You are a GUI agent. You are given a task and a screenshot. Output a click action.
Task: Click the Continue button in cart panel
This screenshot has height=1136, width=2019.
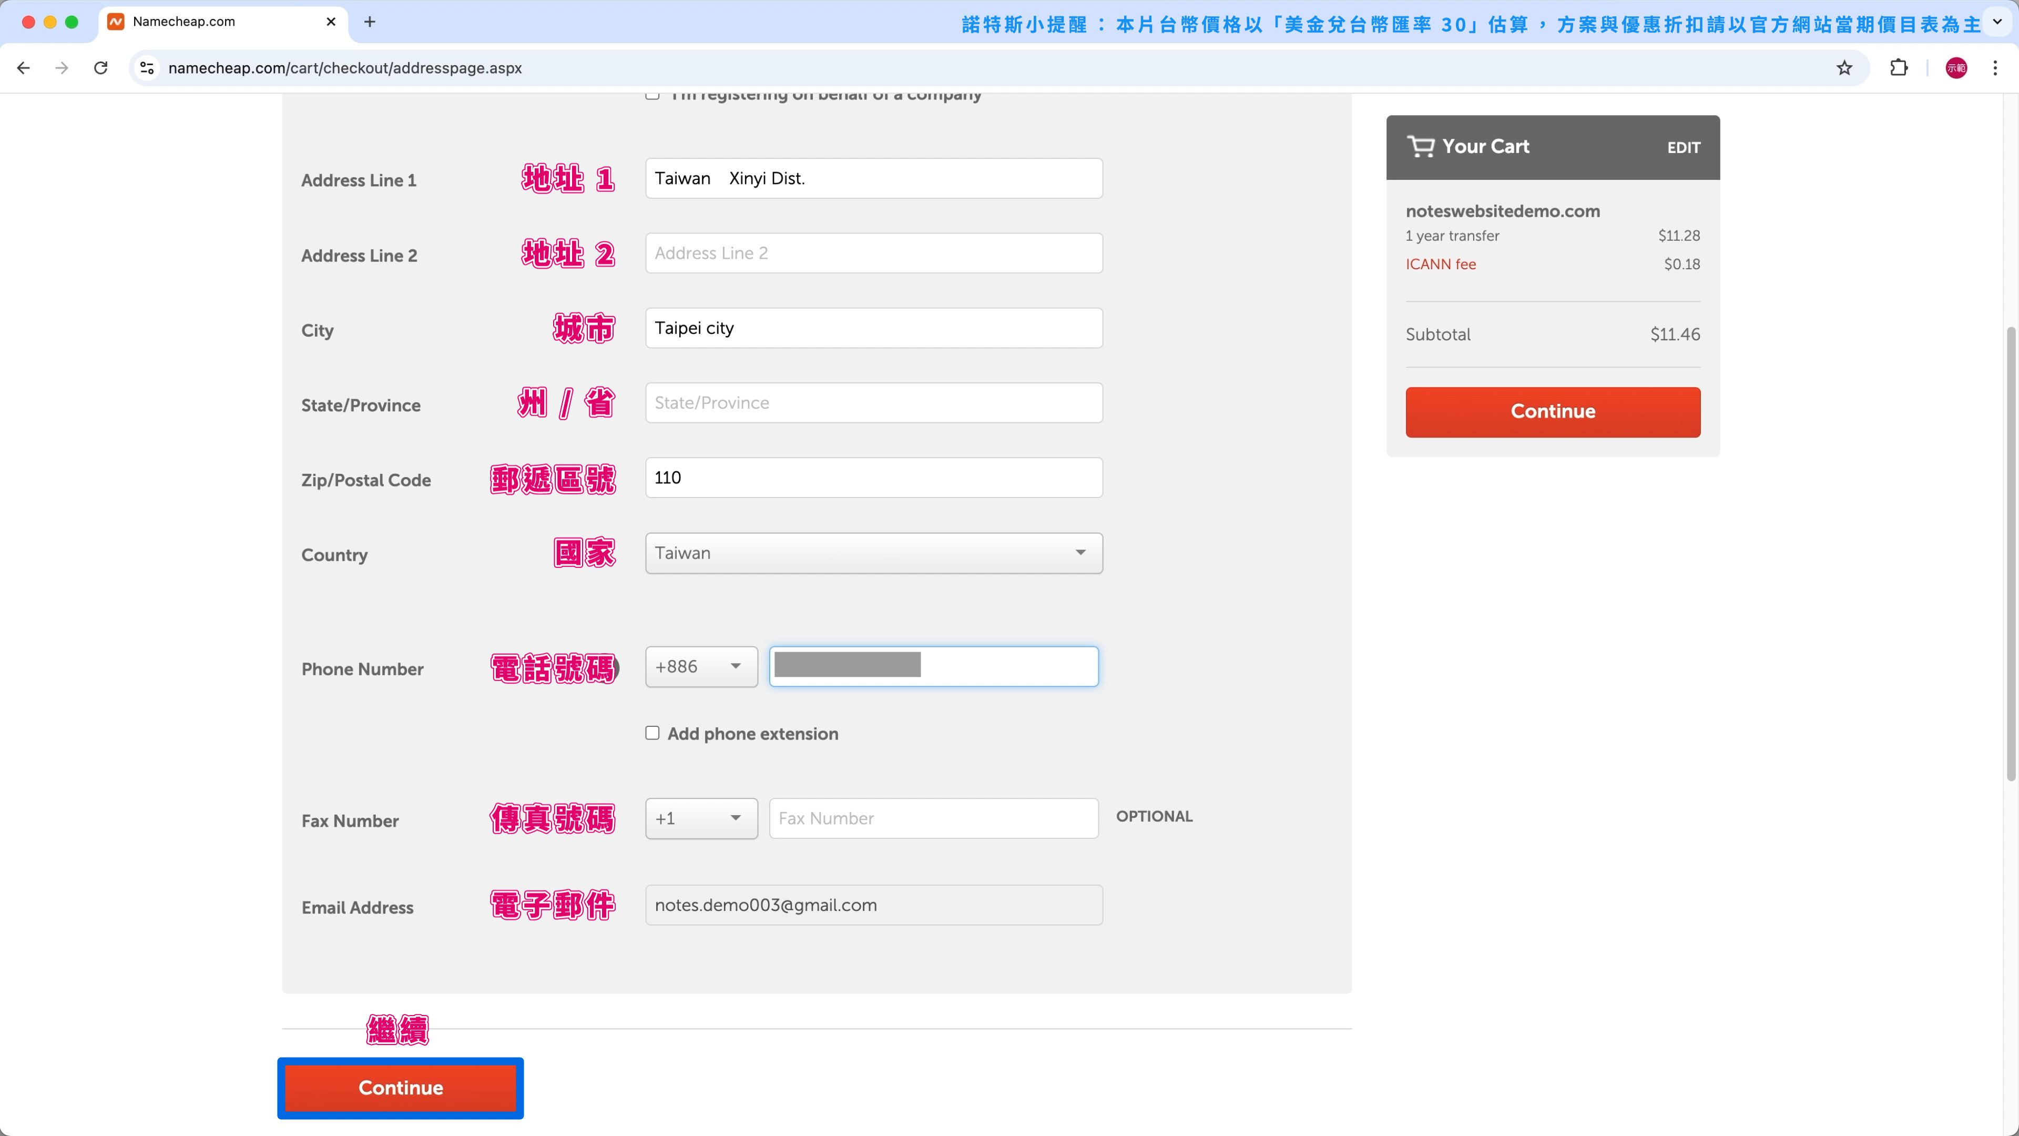point(1552,412)
